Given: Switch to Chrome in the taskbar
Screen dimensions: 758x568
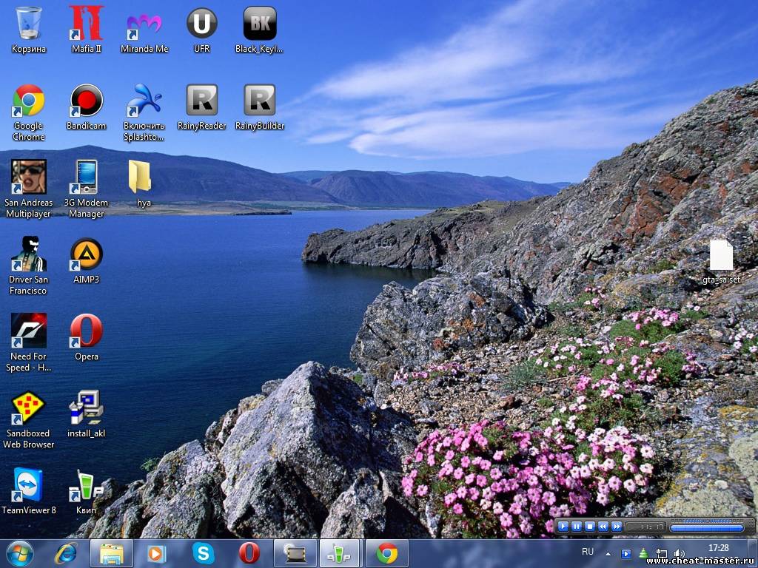Looking at the screenshot, I should [x=386, y=553].
